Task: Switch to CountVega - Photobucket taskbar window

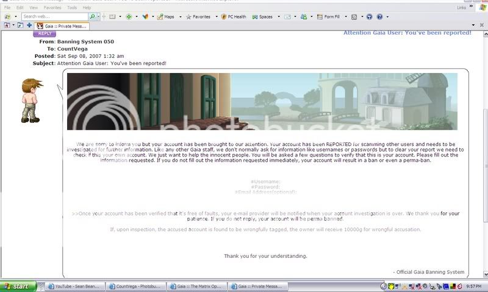Action: coord(135,287)
